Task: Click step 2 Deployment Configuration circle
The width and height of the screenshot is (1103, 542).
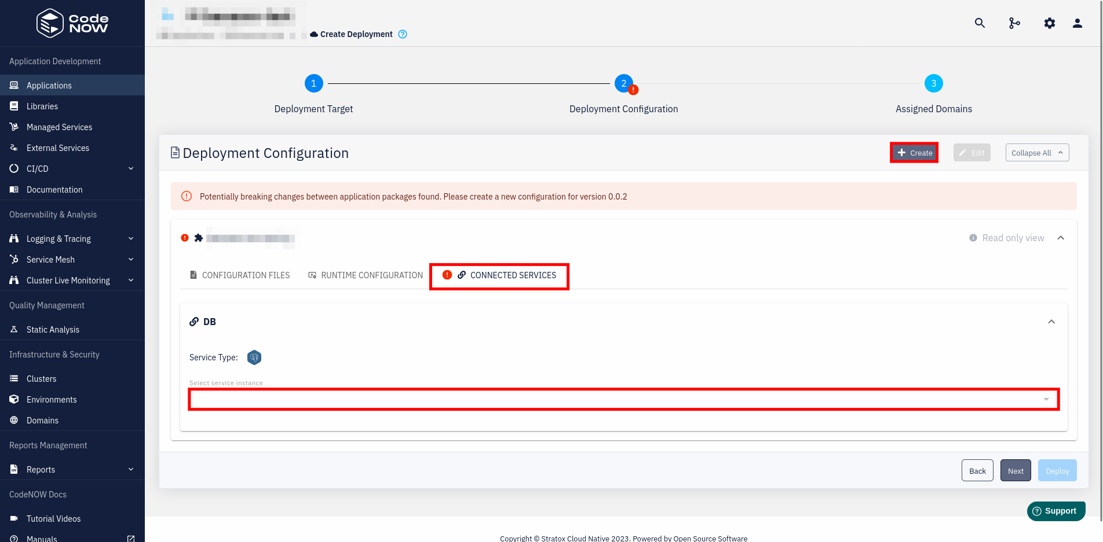Action: click(624, 83)
